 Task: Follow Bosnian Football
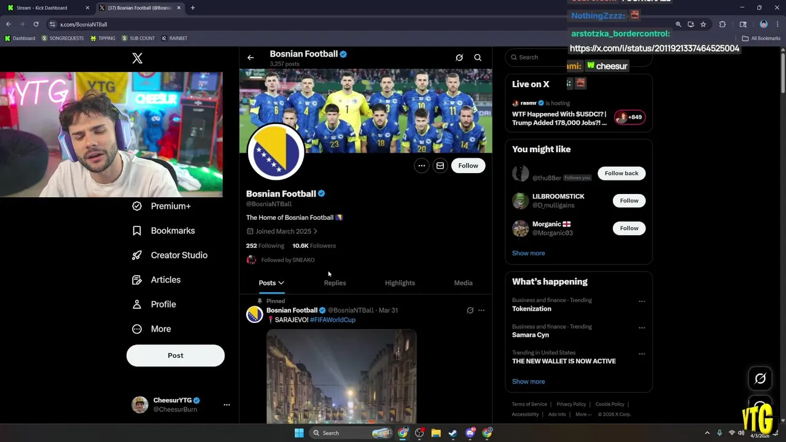(468, 166)
